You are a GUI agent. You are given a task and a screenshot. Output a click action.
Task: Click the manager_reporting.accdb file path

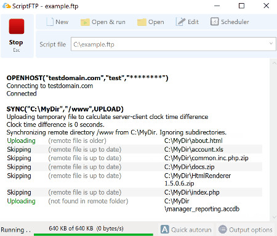tap(202, 205)
